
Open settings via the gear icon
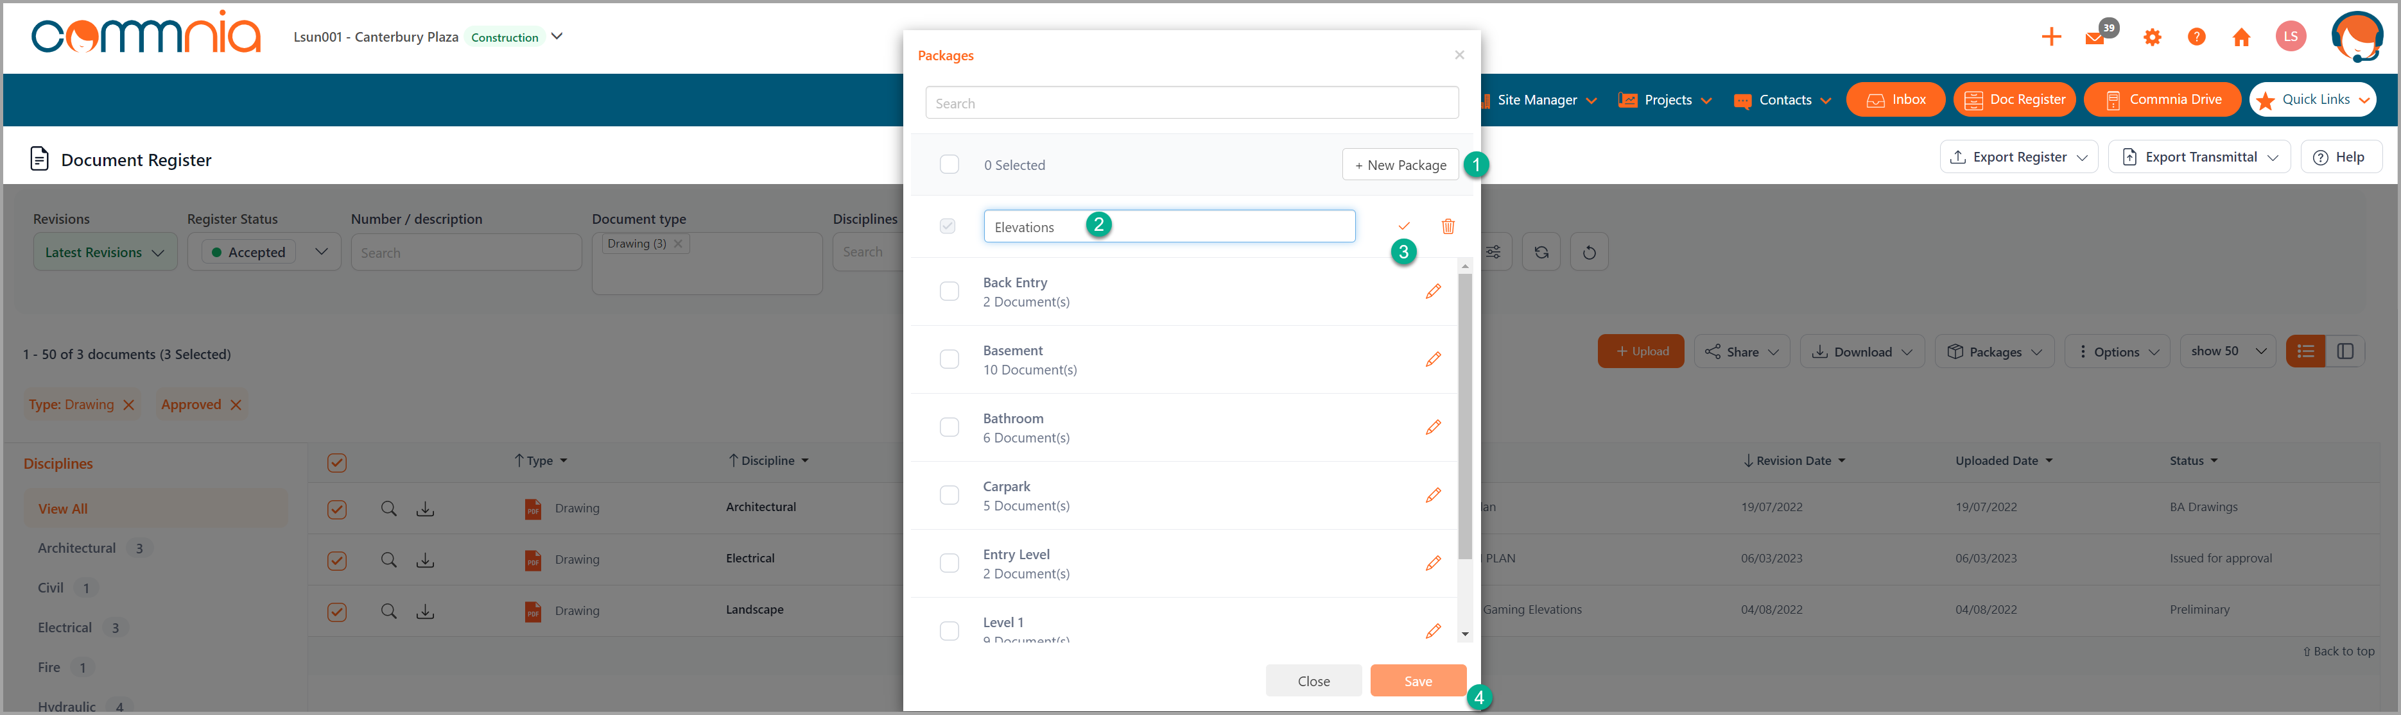(2152, 37)
